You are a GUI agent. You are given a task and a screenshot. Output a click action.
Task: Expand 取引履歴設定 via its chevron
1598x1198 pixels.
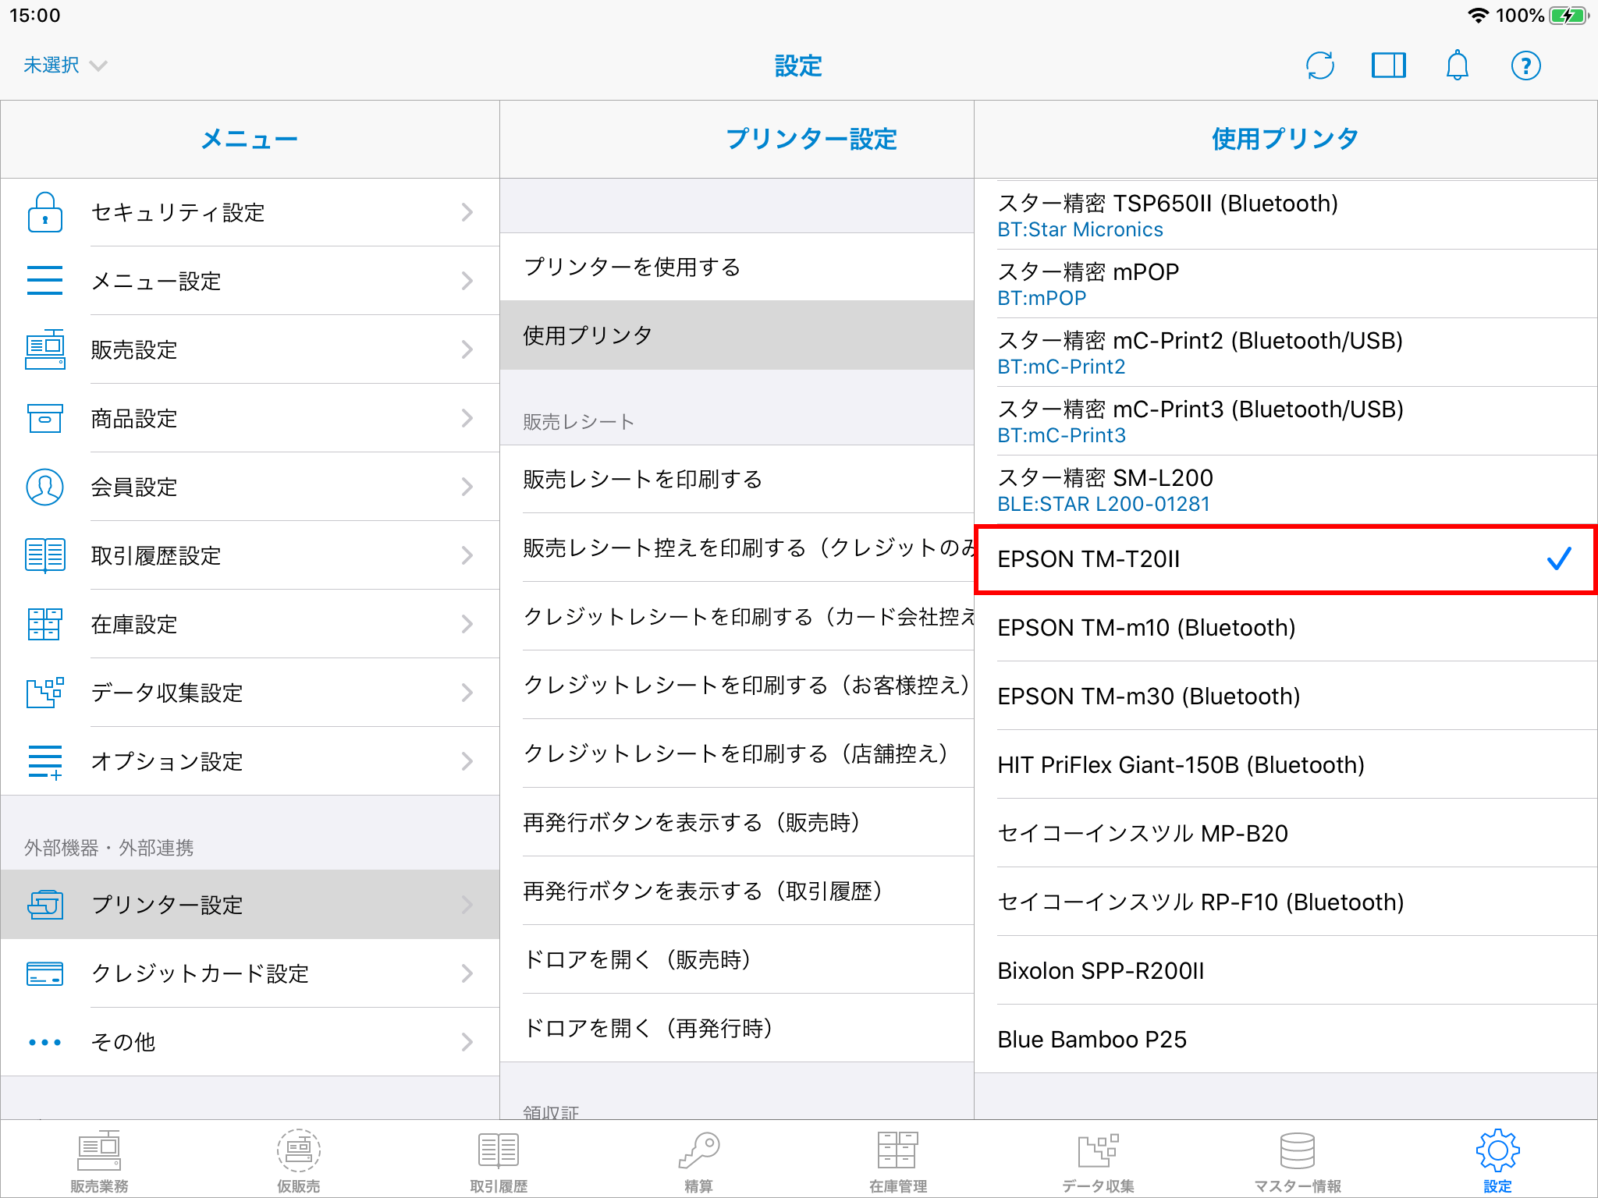(x=467, y=555)
